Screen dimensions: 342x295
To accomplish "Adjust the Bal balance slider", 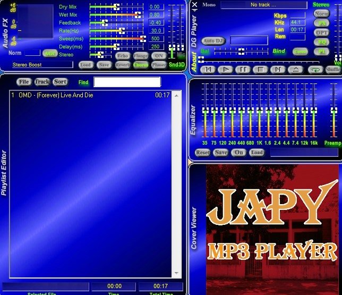I will (241, 52).
